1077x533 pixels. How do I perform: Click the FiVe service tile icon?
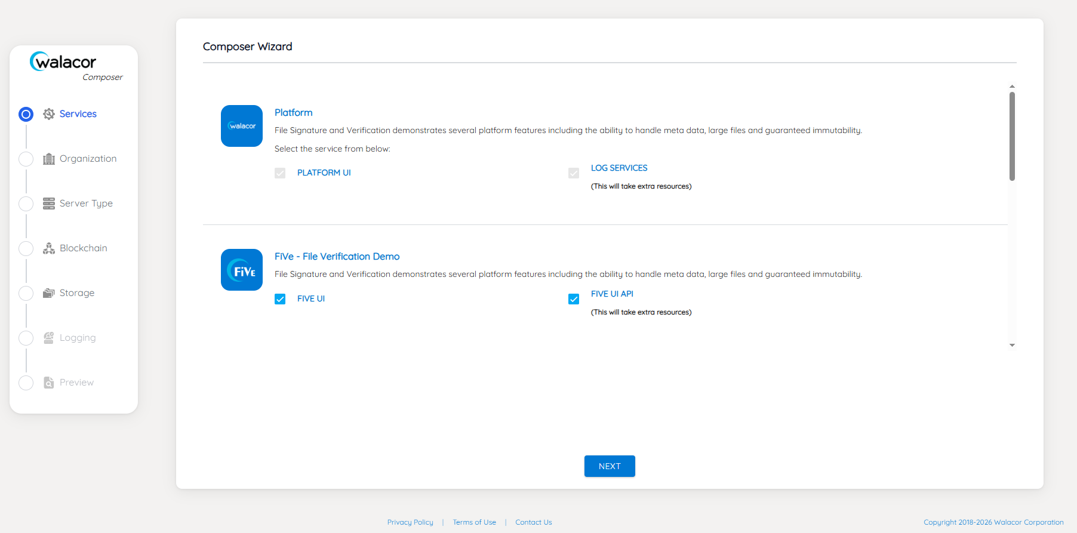[x=242, y=270]
